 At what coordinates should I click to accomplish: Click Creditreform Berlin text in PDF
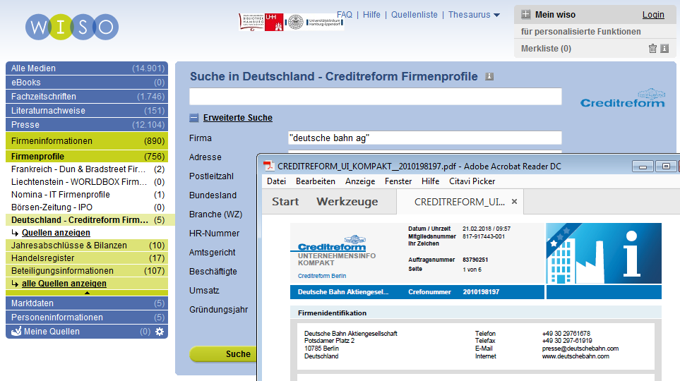point(322,276)
